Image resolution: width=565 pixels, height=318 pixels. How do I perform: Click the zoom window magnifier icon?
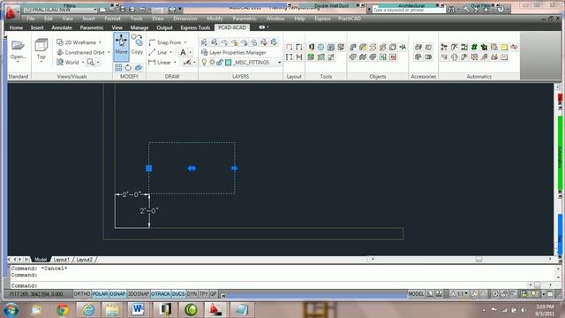point(90,63)
